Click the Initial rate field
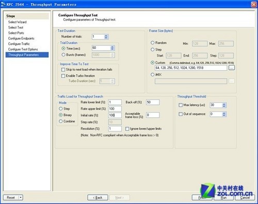Image resolution: width=258 pixels, height=204 pixels. [115, 115]
